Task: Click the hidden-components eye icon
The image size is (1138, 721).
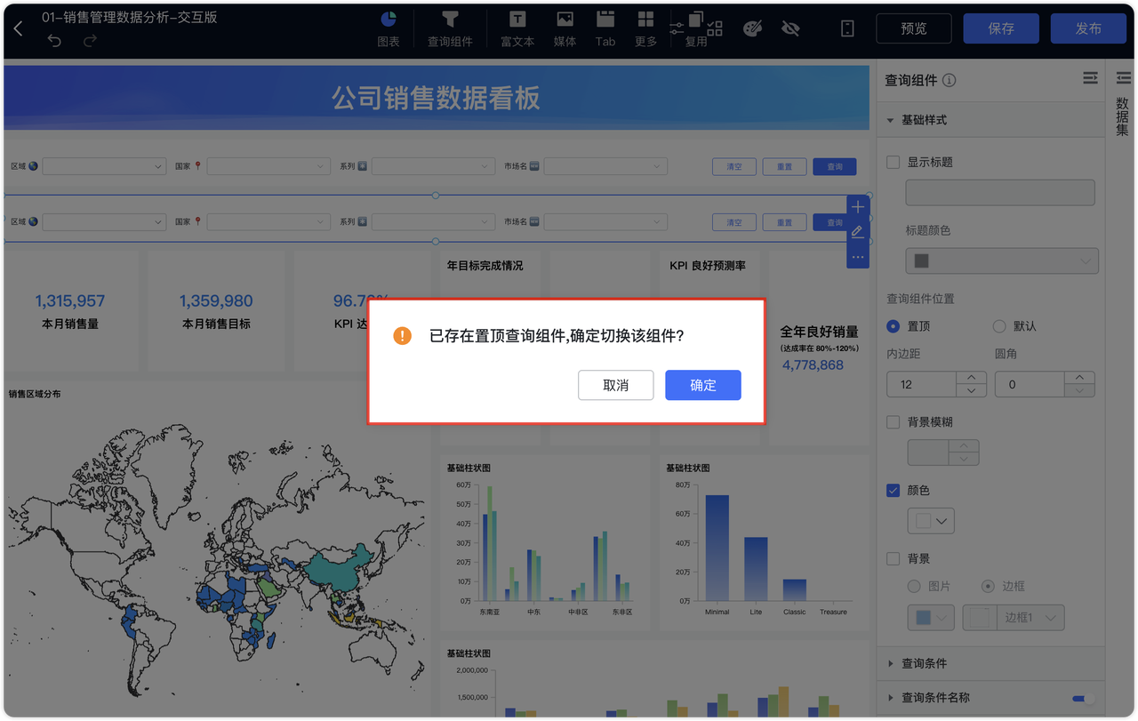Action: pos(790,28)
